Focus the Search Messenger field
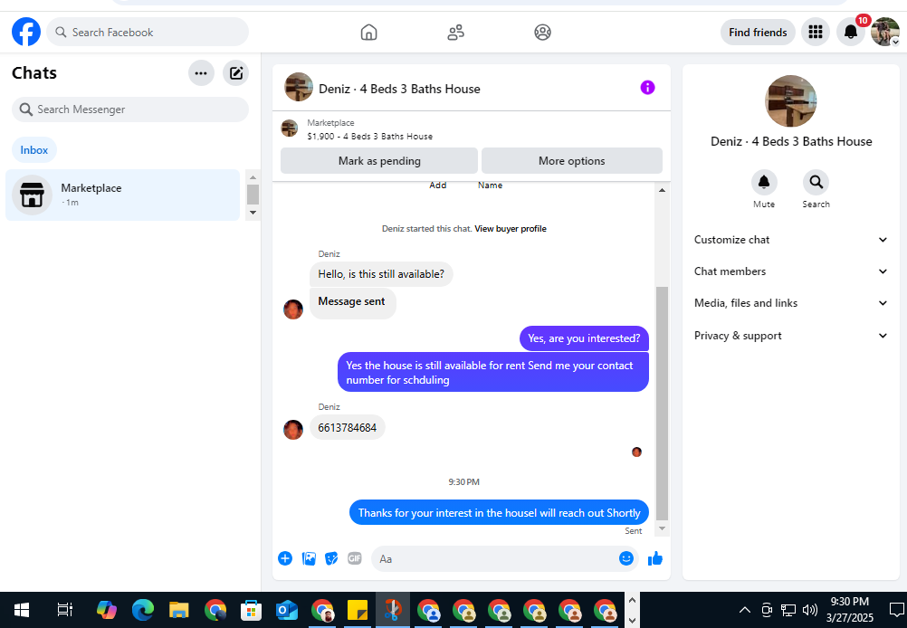The height and width of the screenshot is (628, 907). 130,109
